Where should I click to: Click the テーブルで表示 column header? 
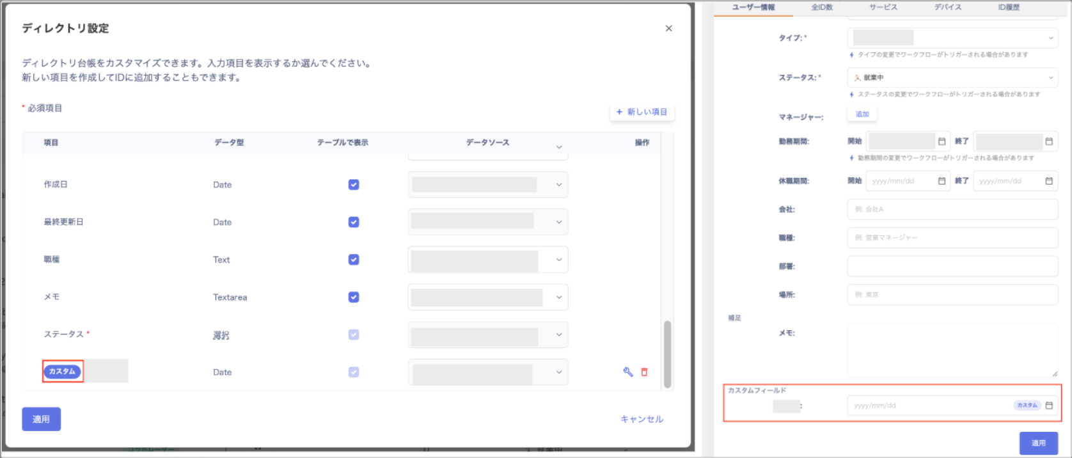[x=343, y=143]
